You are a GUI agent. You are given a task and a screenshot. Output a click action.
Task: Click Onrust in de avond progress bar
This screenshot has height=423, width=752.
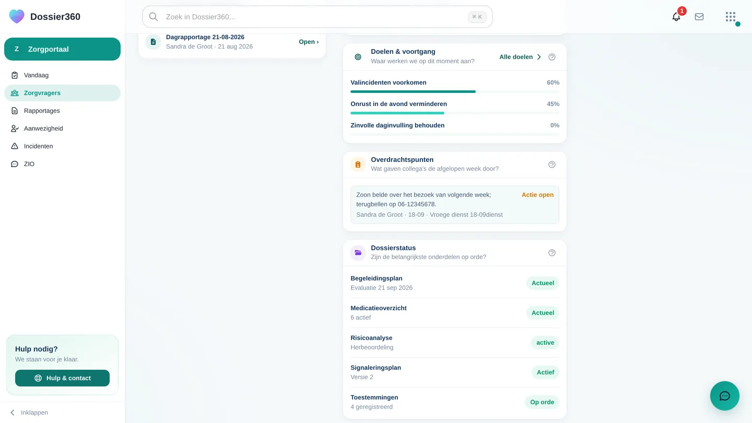[455, 113]
